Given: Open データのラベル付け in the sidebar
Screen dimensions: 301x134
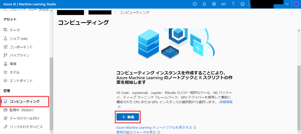Looking at the screenshot, I should coord(25,118).
